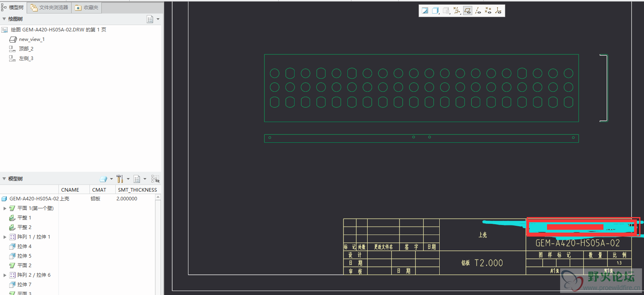
Task: Select the top view with hole pattern
Action: click(421, 88)
